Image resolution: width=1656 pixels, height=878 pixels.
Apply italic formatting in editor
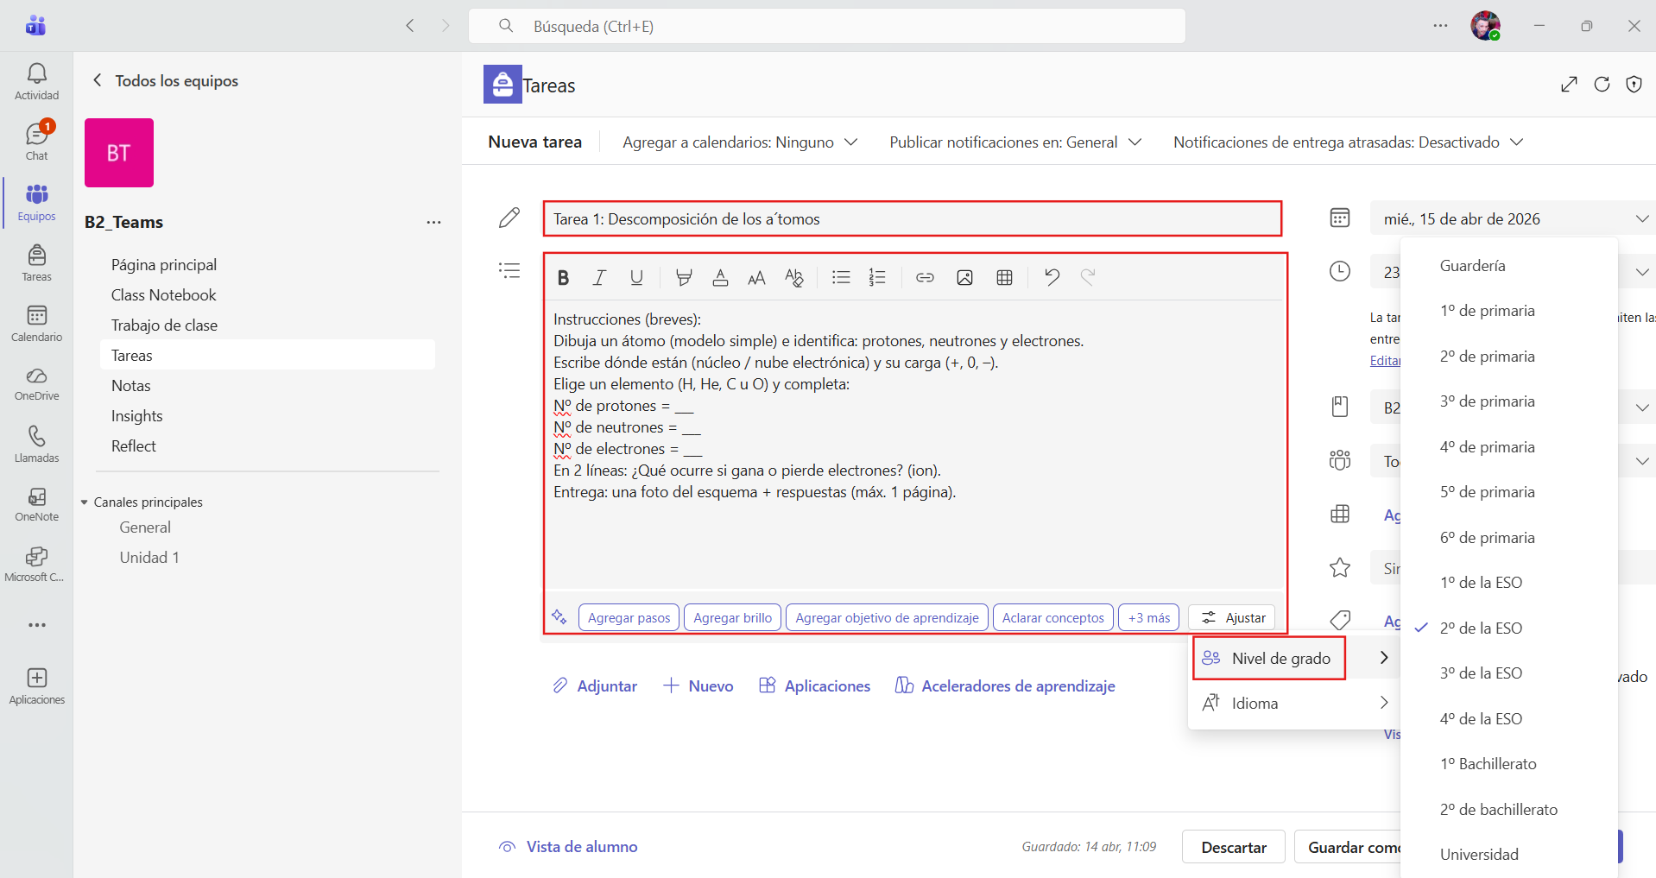599,277
